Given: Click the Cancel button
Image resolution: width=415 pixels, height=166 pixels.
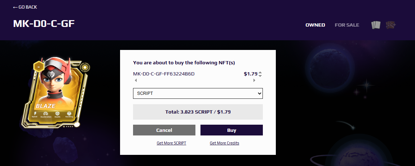Looking at the screenshot, I should [x=164, y=130].
